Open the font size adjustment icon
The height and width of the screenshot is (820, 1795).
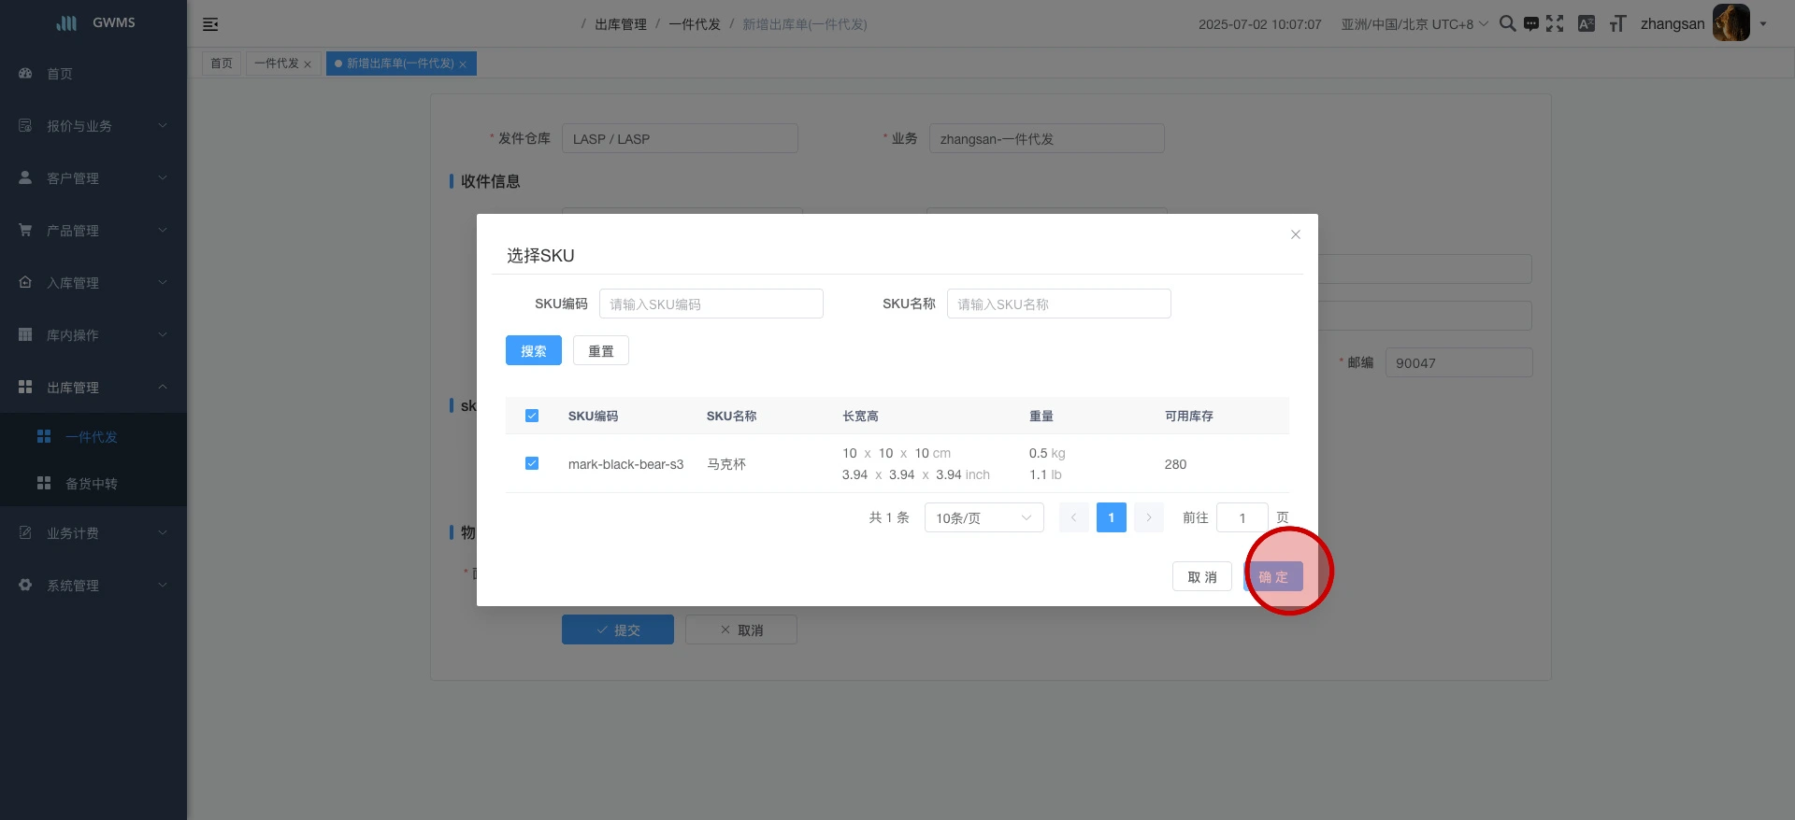click(x=1617, y=24)
